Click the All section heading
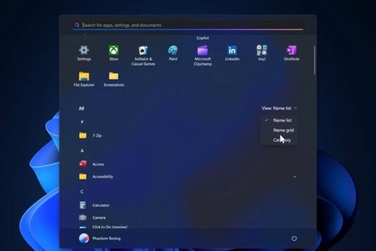376x251 pixels. pyautogui.click(x=81, y=109)
